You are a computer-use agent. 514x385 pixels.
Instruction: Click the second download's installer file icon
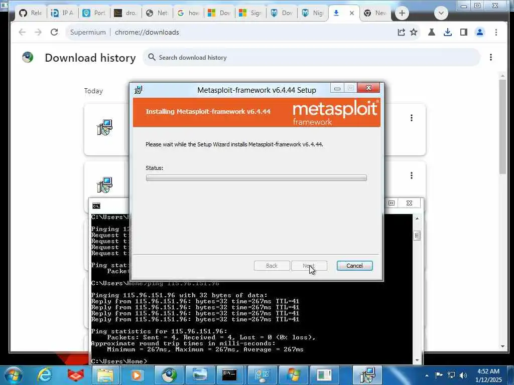[104, 185]
